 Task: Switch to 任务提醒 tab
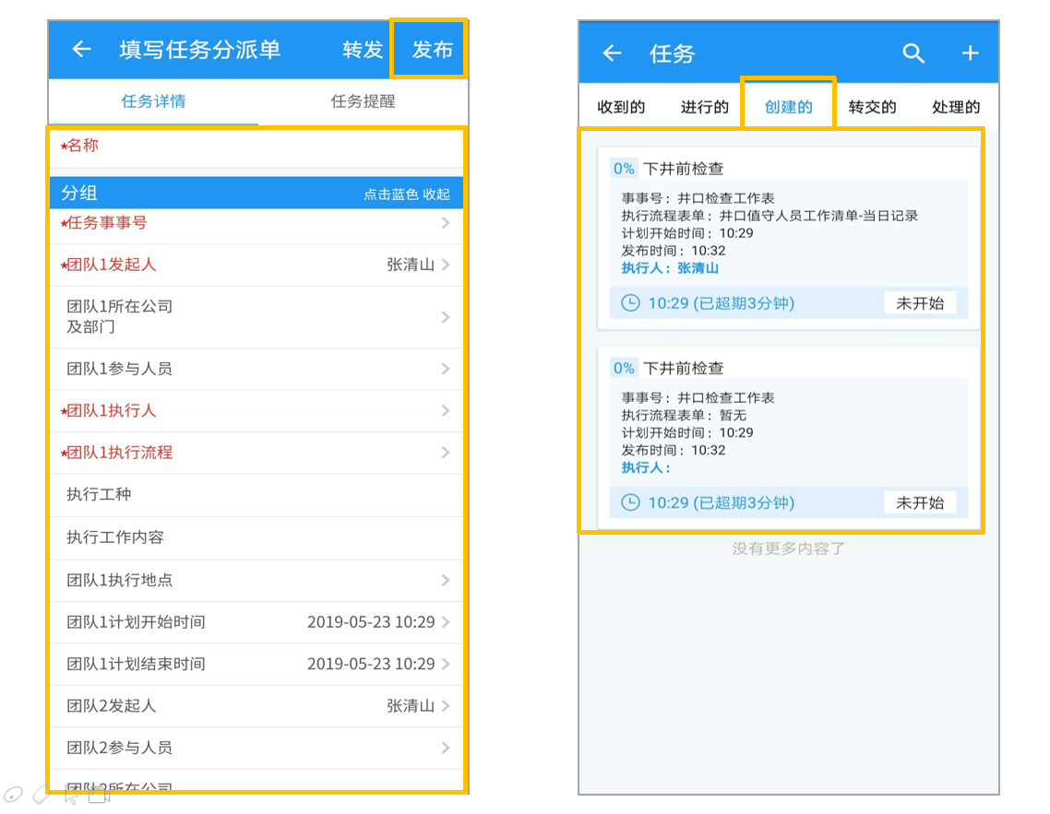click(363, 101)
